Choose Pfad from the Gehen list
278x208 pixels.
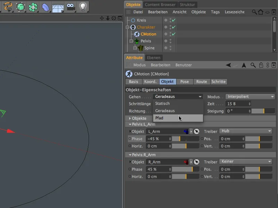(x=178, y=118)
